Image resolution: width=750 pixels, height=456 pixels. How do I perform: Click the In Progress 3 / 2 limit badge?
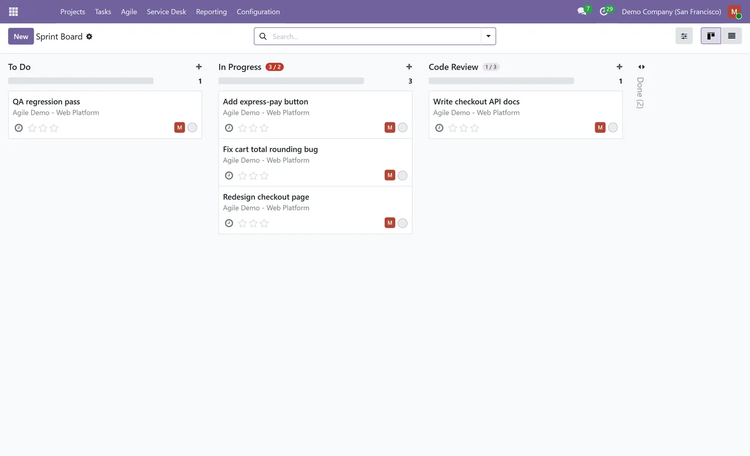coord(275,67)
